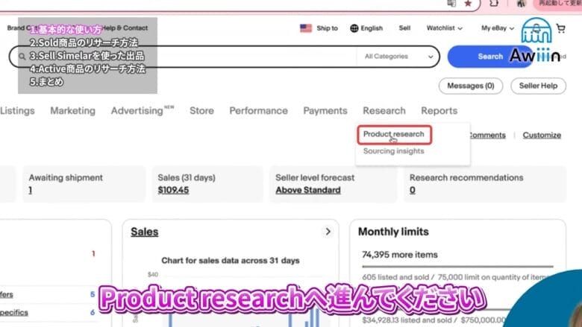582x327 pixels.
Task: Click 'Sales (31 days)' label
Action: tap(187, 178)
